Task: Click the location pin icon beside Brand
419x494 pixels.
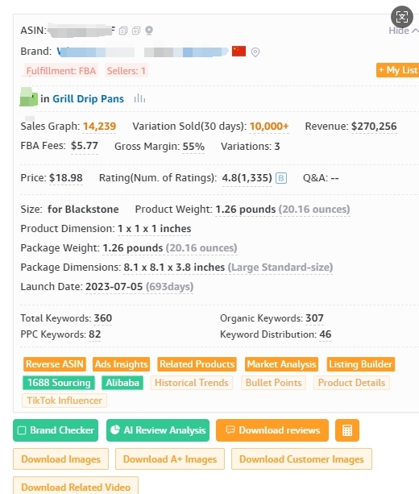Action: 255,52
